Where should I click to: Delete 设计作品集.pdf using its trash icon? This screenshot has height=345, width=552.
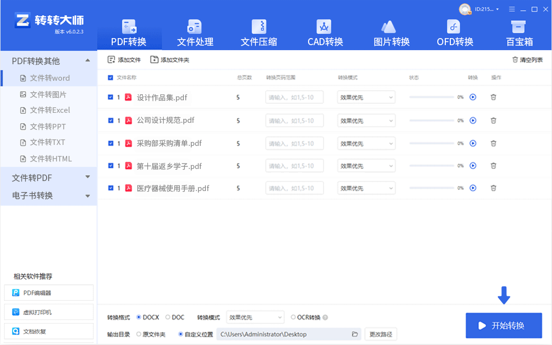tap(493, 97)
